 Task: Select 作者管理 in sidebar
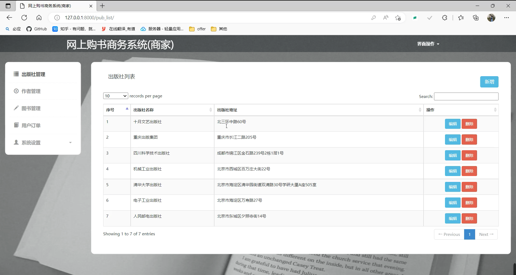point(43,91)
